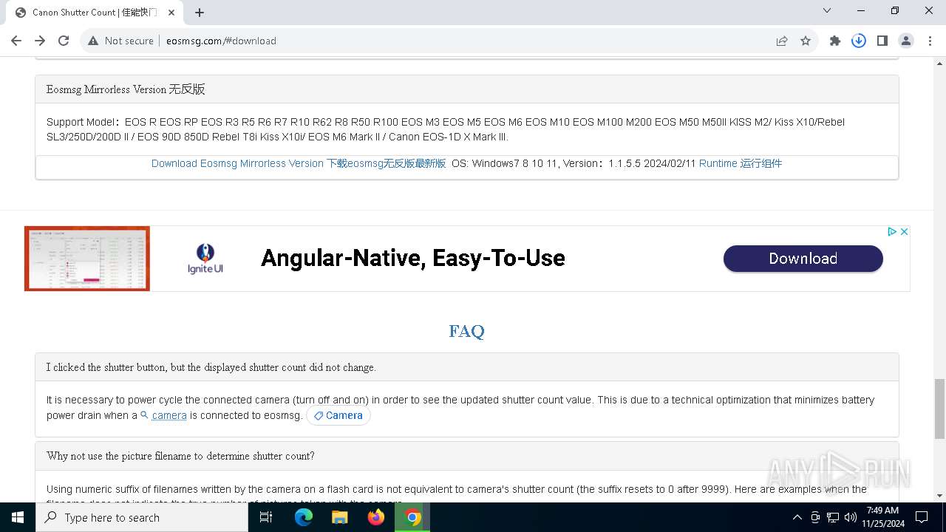Show Chrome downloads icon
The width and height of the screenshot is (946, 532).
859,41
